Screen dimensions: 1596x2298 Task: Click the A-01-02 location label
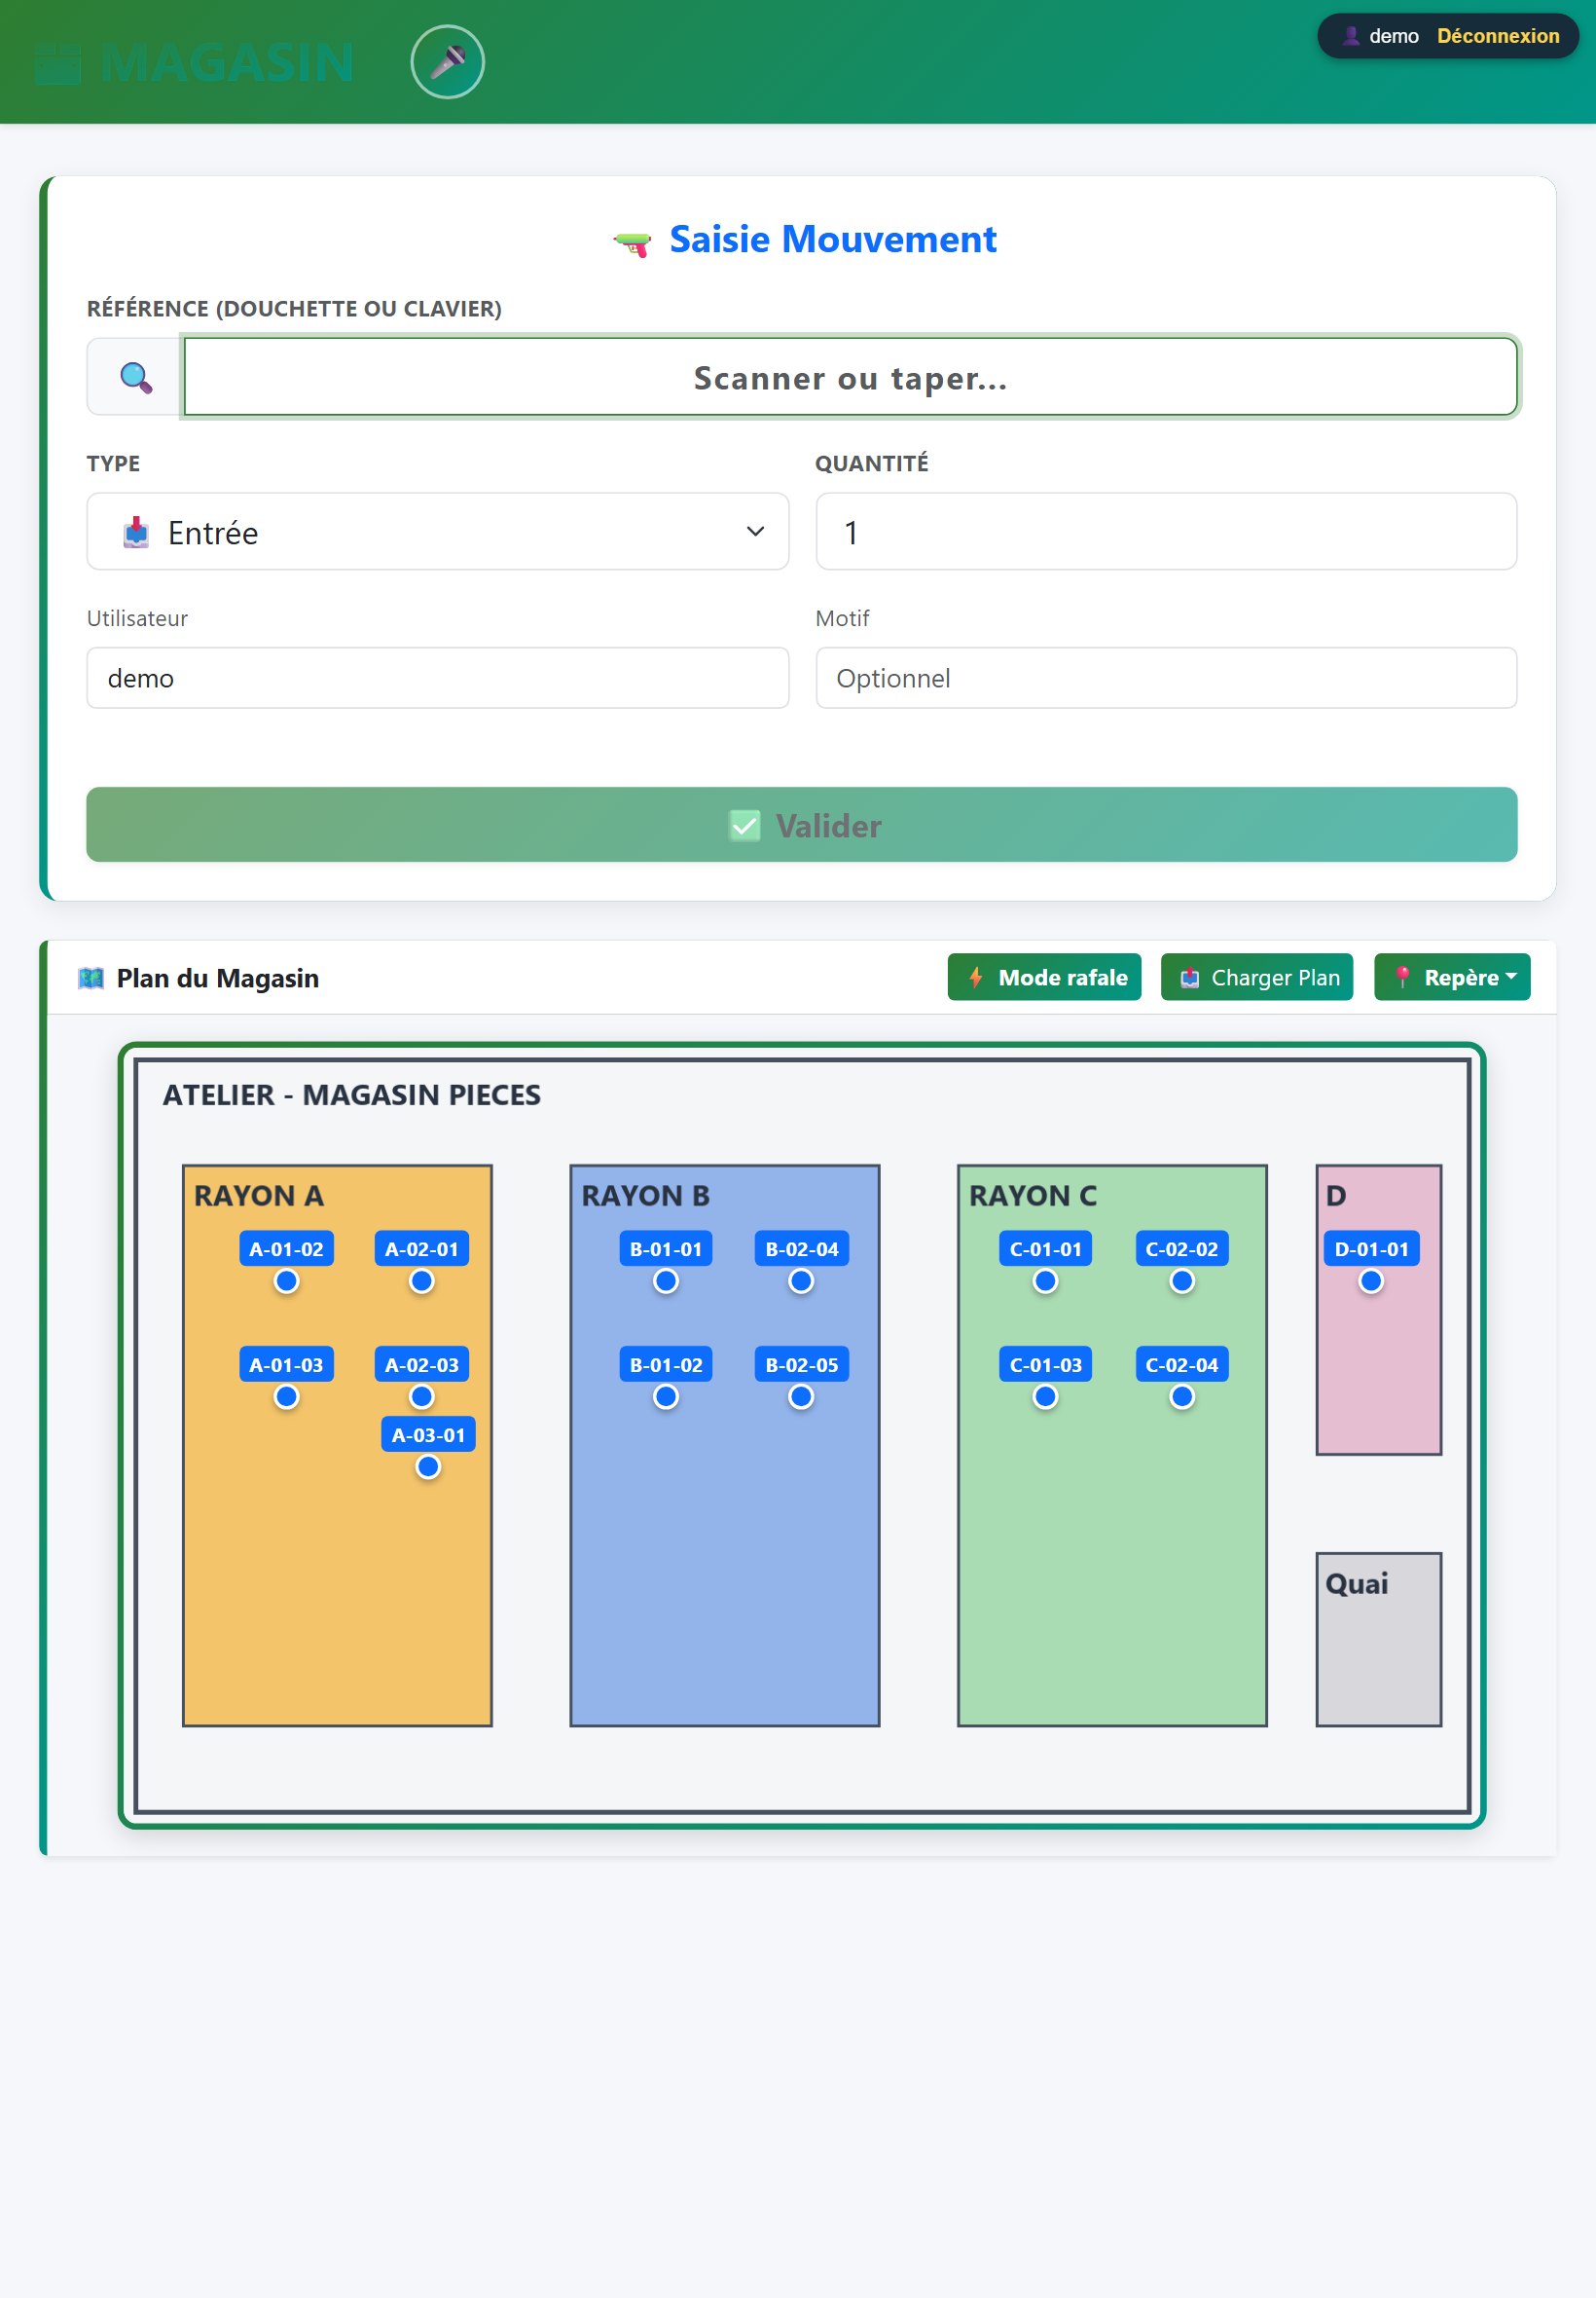(x=286, y=1248)
